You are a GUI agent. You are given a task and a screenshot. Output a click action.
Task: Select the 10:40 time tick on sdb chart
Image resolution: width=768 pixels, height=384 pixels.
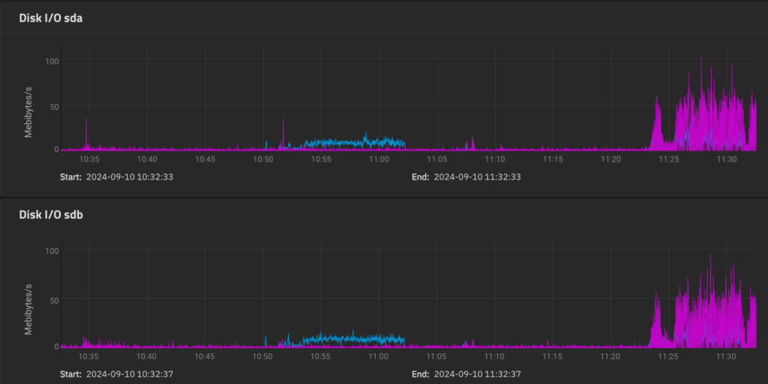tap(147, 356)
